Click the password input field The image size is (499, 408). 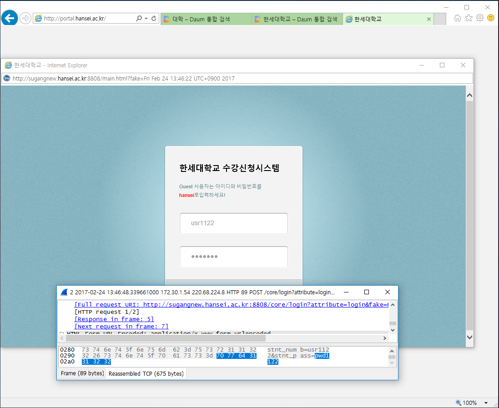[234, 257]
